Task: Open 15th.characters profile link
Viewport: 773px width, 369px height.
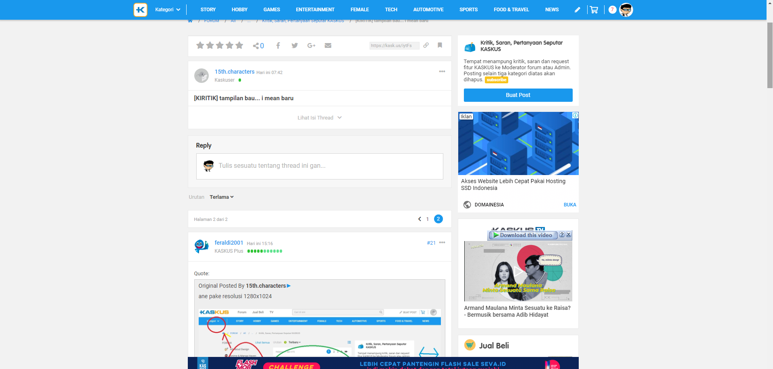Action: point(235,72)
